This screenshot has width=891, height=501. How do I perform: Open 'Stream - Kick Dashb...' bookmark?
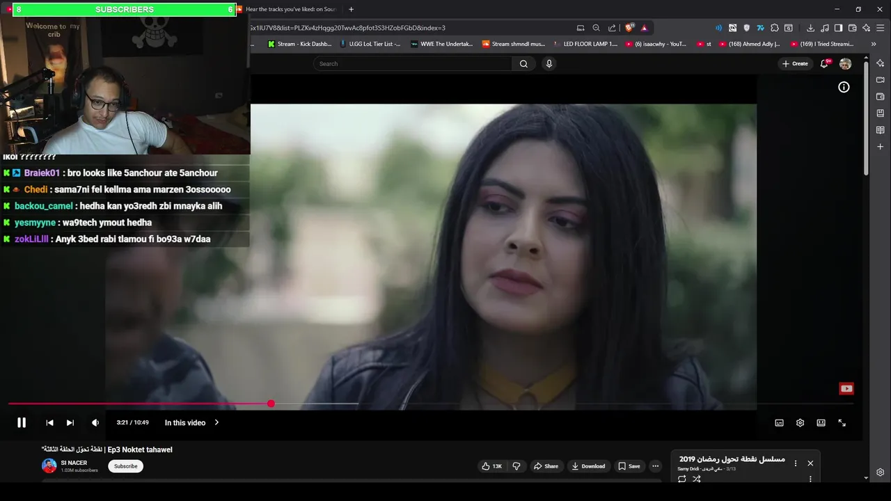299,44
